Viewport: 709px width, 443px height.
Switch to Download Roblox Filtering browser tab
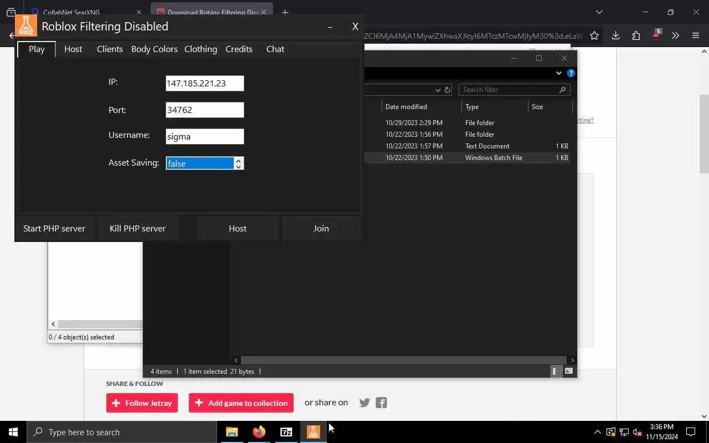[x=212, y=12]
